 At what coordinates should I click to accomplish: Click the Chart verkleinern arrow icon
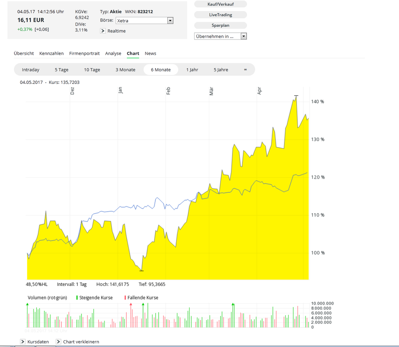click(58, 342)
